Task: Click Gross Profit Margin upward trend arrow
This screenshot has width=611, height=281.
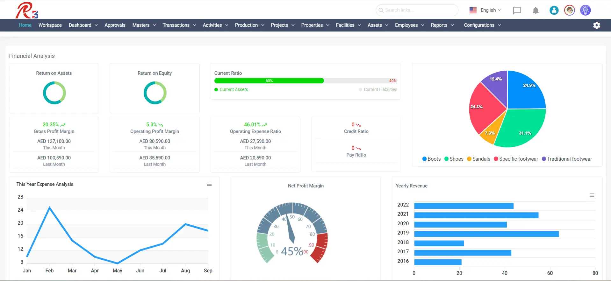Action: [x=63, y=125]
